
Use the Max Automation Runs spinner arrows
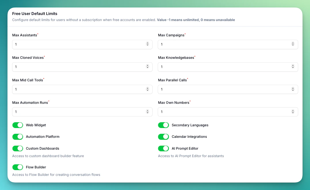click(147, 112)
